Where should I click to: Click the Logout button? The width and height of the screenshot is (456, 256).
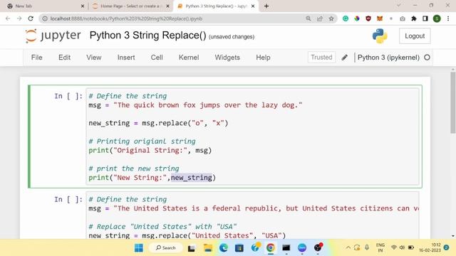(415, 36)
